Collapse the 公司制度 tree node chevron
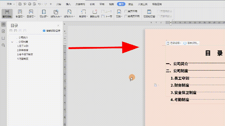225x126 pixels. click(x=12, y=42)
